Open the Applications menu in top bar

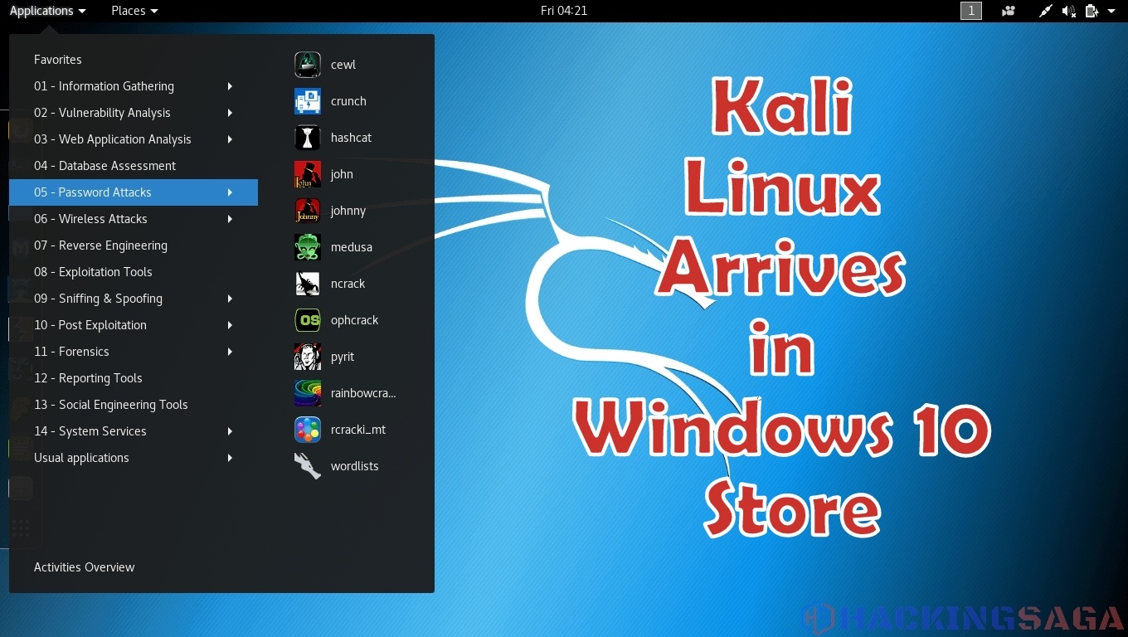pos(47,11)
